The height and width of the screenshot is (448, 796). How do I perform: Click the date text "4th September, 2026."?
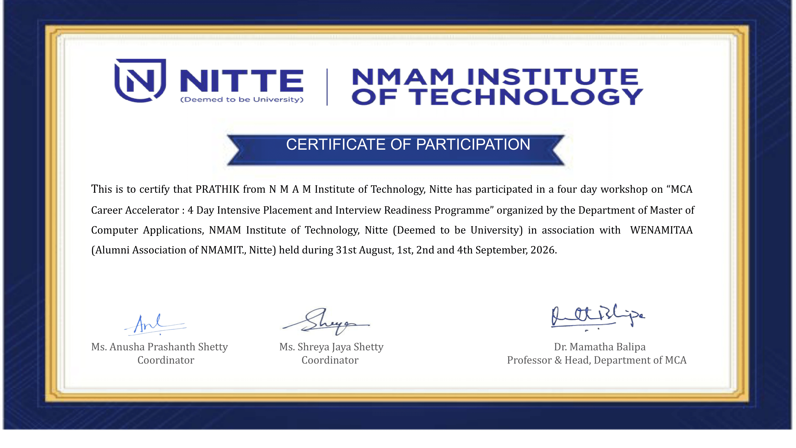pyautogui.click(x=507, y=250)
